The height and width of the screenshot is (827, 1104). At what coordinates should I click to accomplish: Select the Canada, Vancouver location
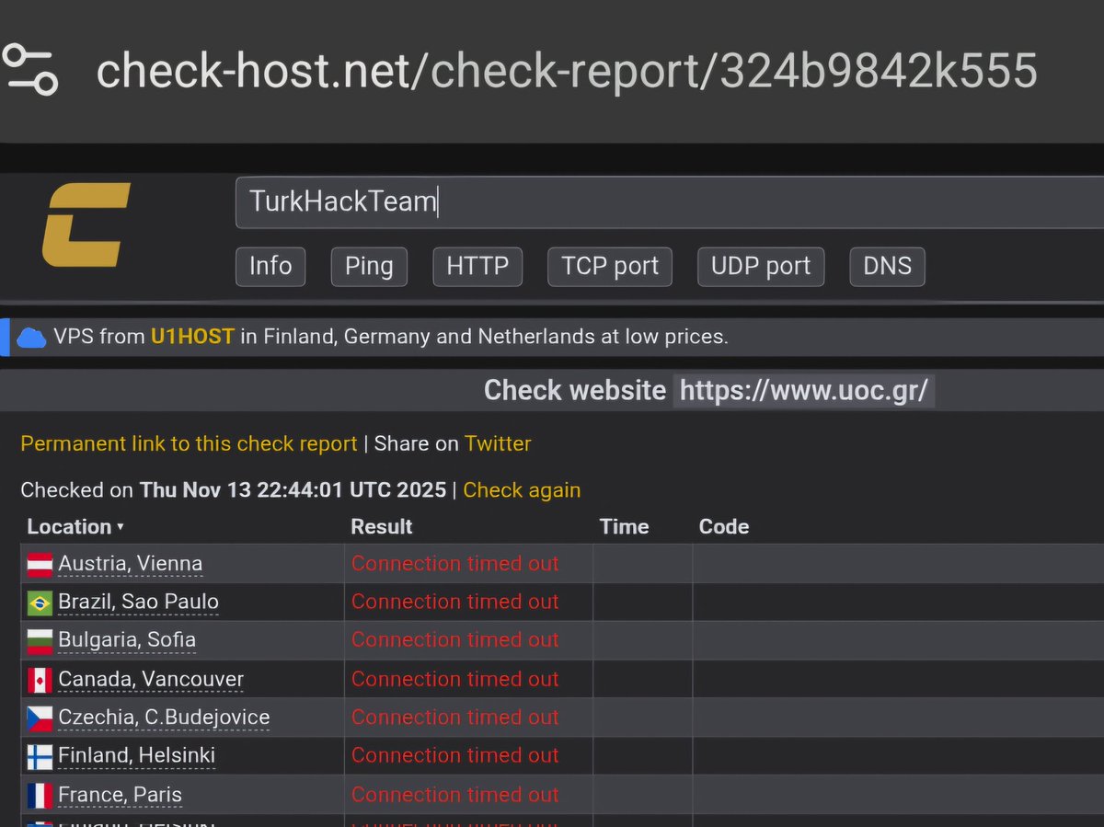pos(151,680)
